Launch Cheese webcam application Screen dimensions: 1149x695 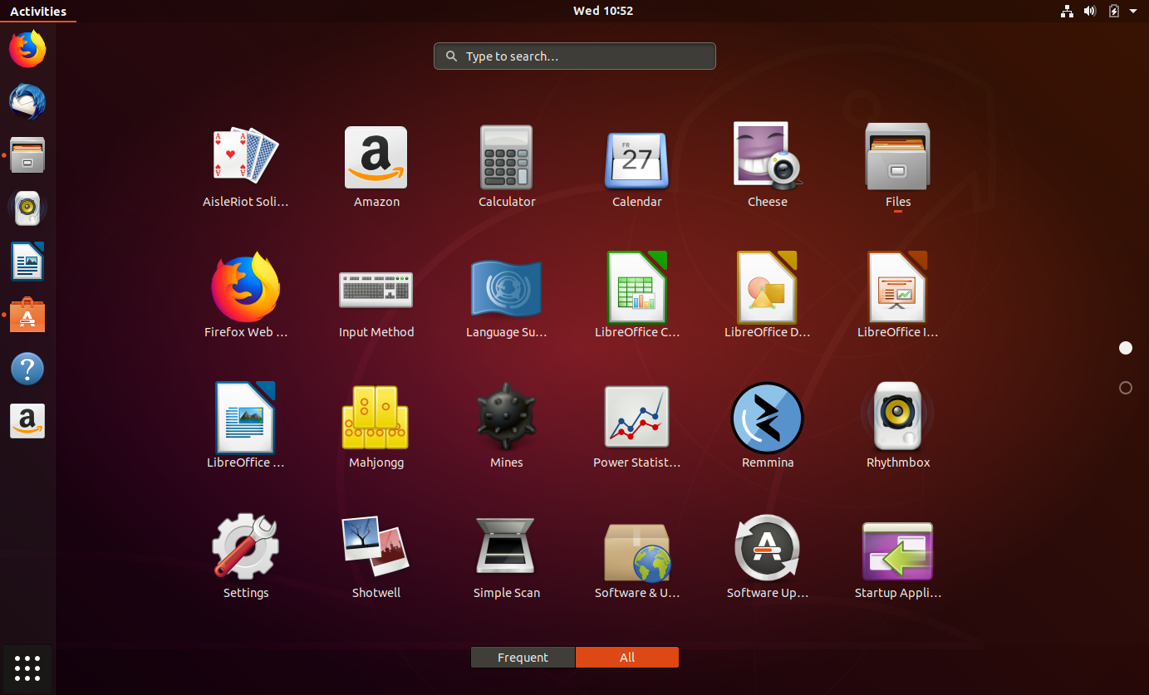tap(767, 158)
